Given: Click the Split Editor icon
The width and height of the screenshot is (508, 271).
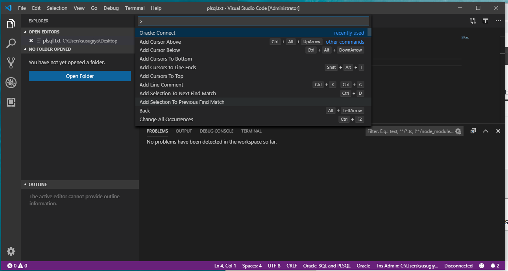Looking at the screenshot, I should (x=485, y=21).
